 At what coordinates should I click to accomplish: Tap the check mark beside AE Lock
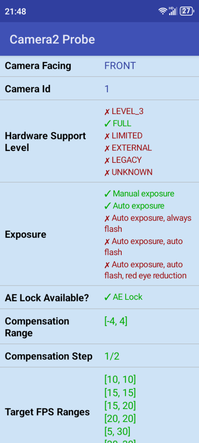click(107, 297)
